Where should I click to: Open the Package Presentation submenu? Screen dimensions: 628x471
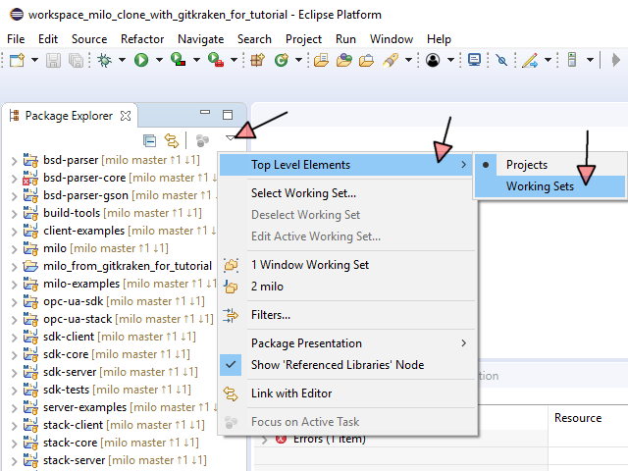(347, 343)
